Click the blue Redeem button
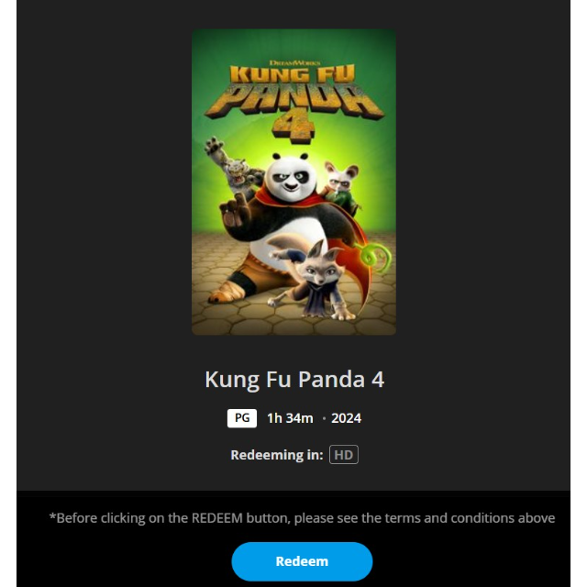 (302, 561)
